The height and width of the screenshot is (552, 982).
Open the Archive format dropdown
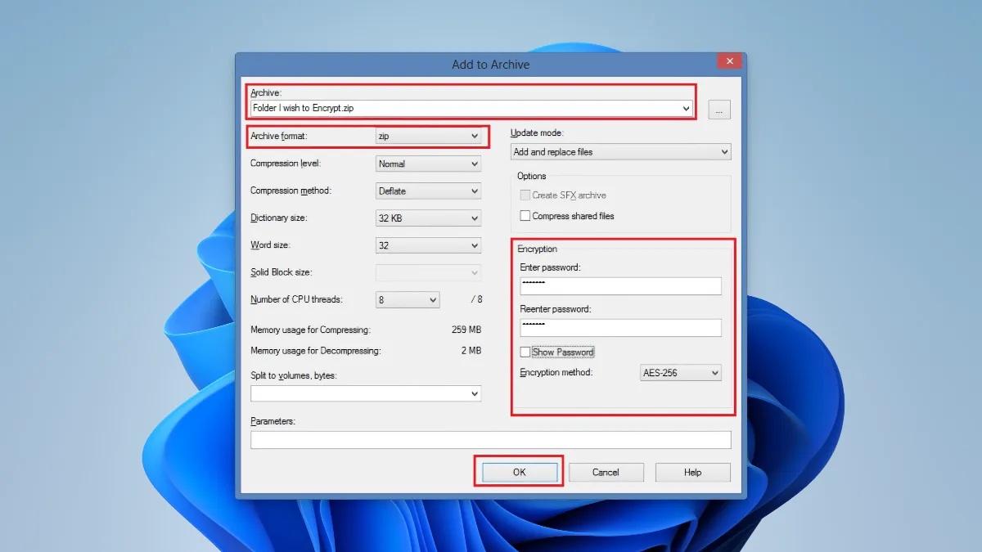[x=428, y=137]
